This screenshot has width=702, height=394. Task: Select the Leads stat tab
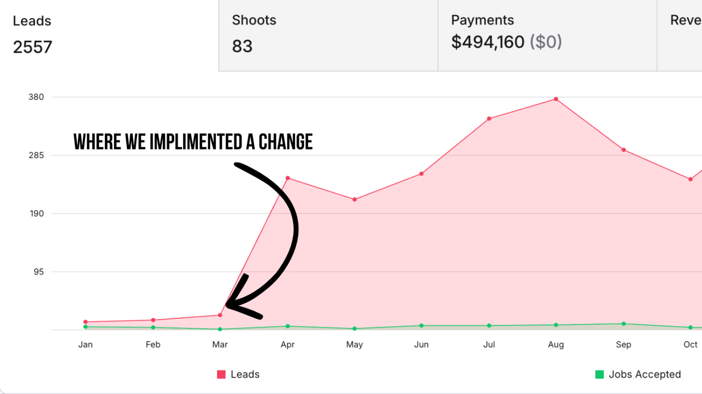(x=109, y=36)
